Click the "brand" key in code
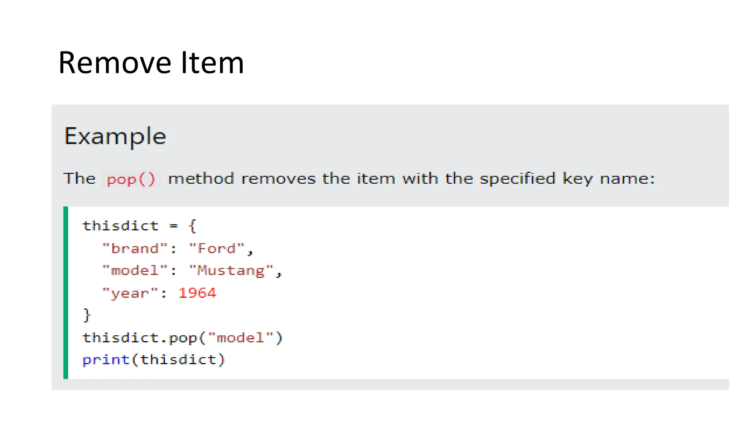754x424 pixels. [x=135, y=248]
